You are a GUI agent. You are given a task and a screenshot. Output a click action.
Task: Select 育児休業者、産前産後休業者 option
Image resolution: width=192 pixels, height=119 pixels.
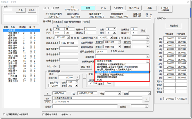tap(122, 67)
